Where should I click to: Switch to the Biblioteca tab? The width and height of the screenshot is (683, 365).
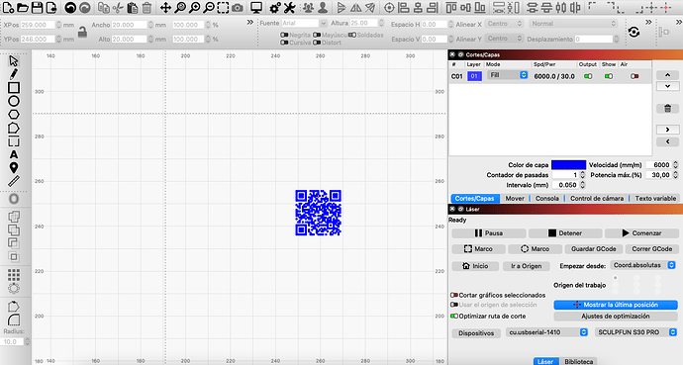pos(578,361)
